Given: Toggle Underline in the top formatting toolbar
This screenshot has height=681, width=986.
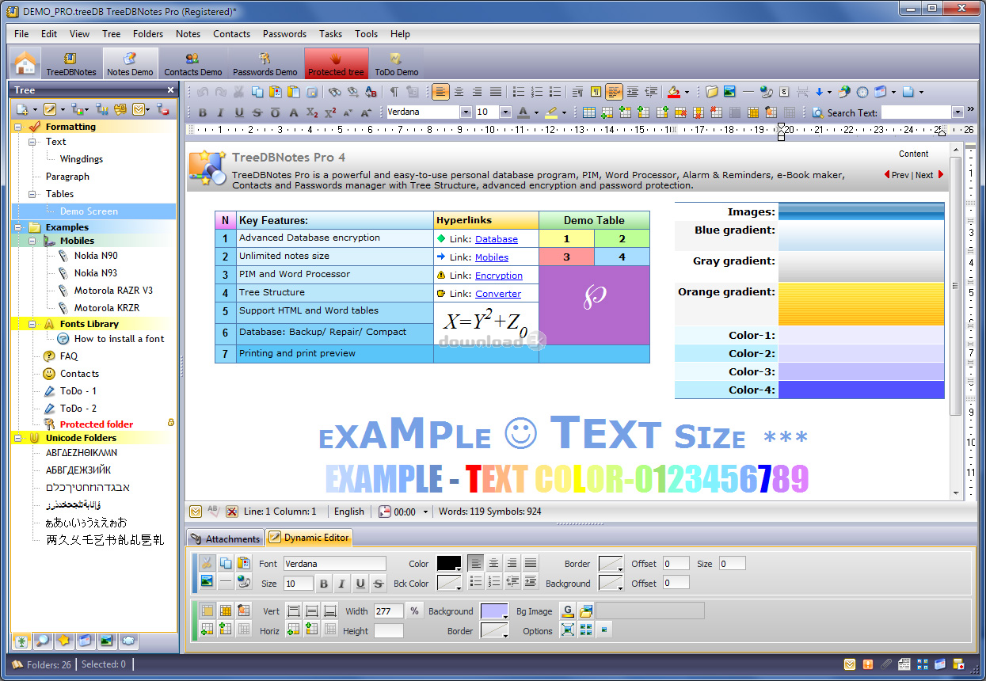Looking at the screenshot, I should point(238,112).
